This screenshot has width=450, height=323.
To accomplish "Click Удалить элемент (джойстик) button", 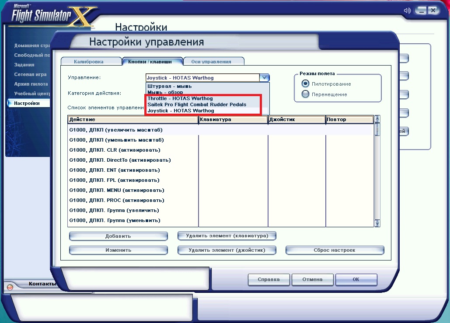I will click(227, 250).
